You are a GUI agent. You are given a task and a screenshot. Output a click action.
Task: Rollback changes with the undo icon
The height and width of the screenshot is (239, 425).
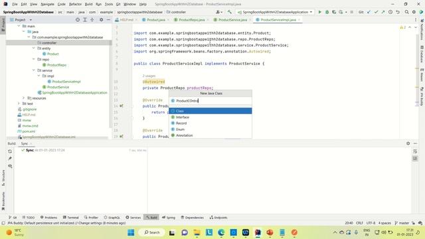[398, 12]
